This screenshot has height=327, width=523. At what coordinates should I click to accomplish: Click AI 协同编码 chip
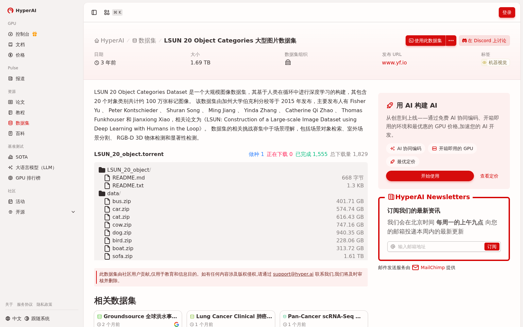pyautogui.click(x=406, y=148)
